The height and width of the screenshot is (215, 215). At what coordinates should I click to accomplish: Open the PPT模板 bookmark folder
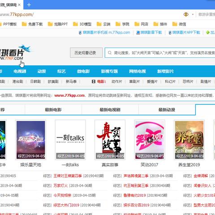click(x=8, y=24)
